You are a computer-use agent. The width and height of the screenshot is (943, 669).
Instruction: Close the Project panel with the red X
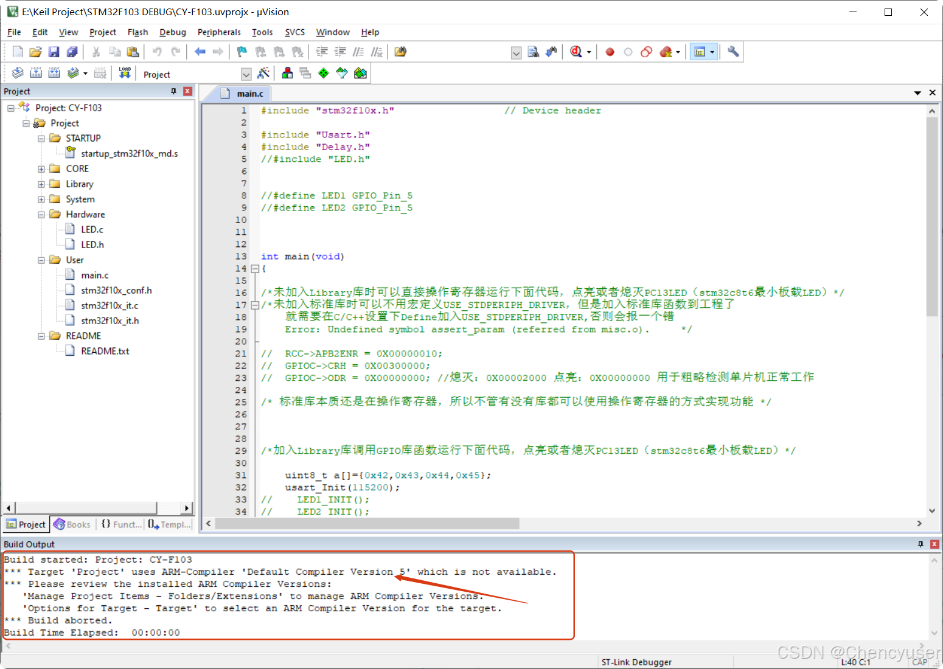click(187, 91)
